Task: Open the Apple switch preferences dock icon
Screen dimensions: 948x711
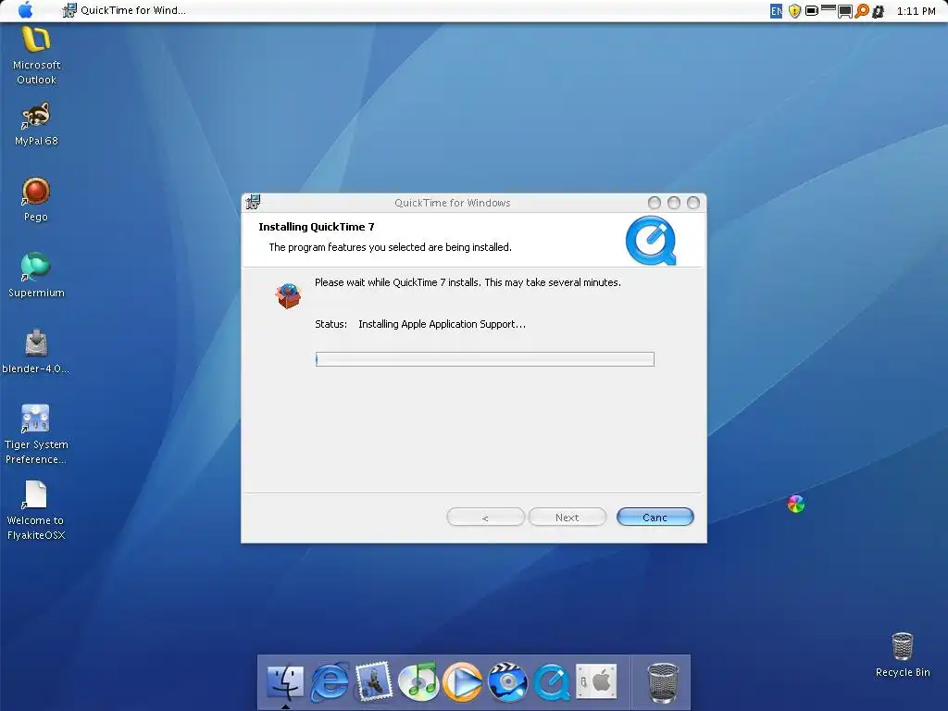Action: [596, 682]
